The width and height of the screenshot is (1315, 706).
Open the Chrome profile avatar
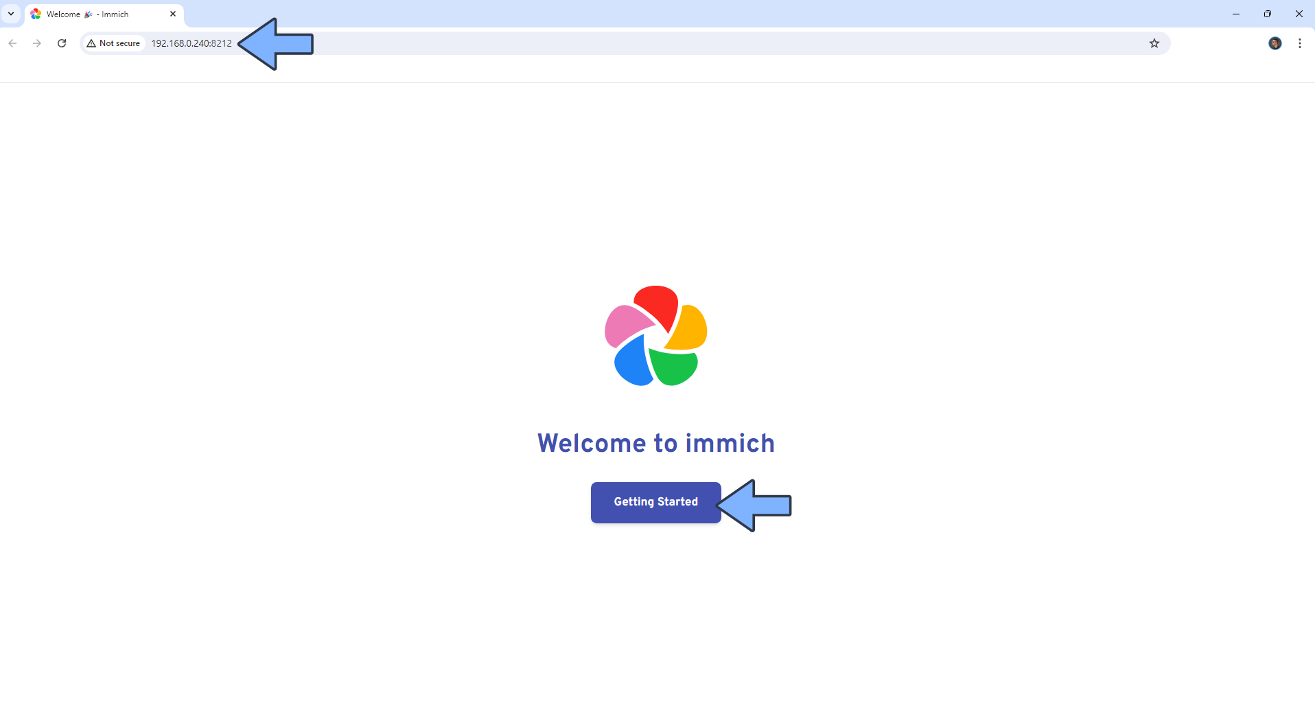[1275, 43]
